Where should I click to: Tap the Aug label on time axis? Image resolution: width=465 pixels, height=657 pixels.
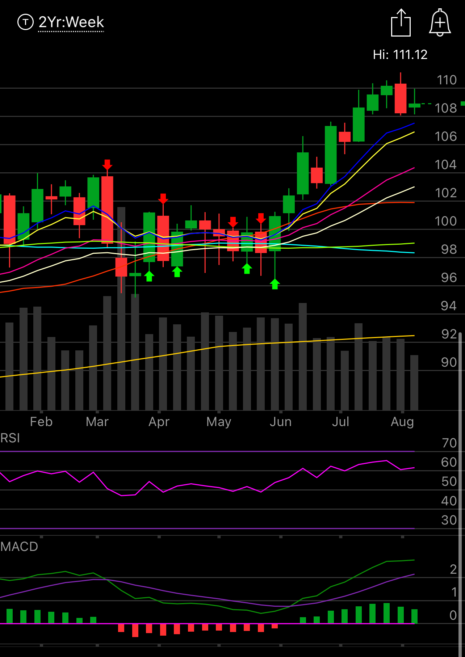[x=402, y=422]
